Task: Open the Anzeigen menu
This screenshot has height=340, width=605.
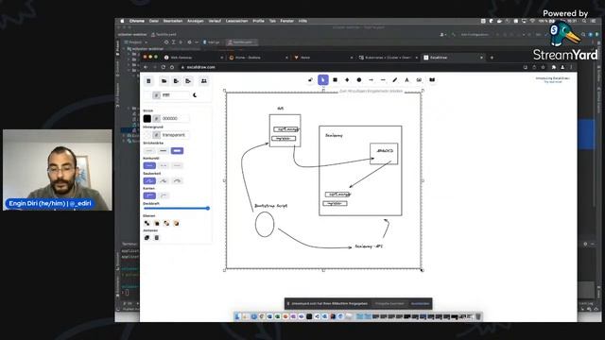Action: (196, 21)
